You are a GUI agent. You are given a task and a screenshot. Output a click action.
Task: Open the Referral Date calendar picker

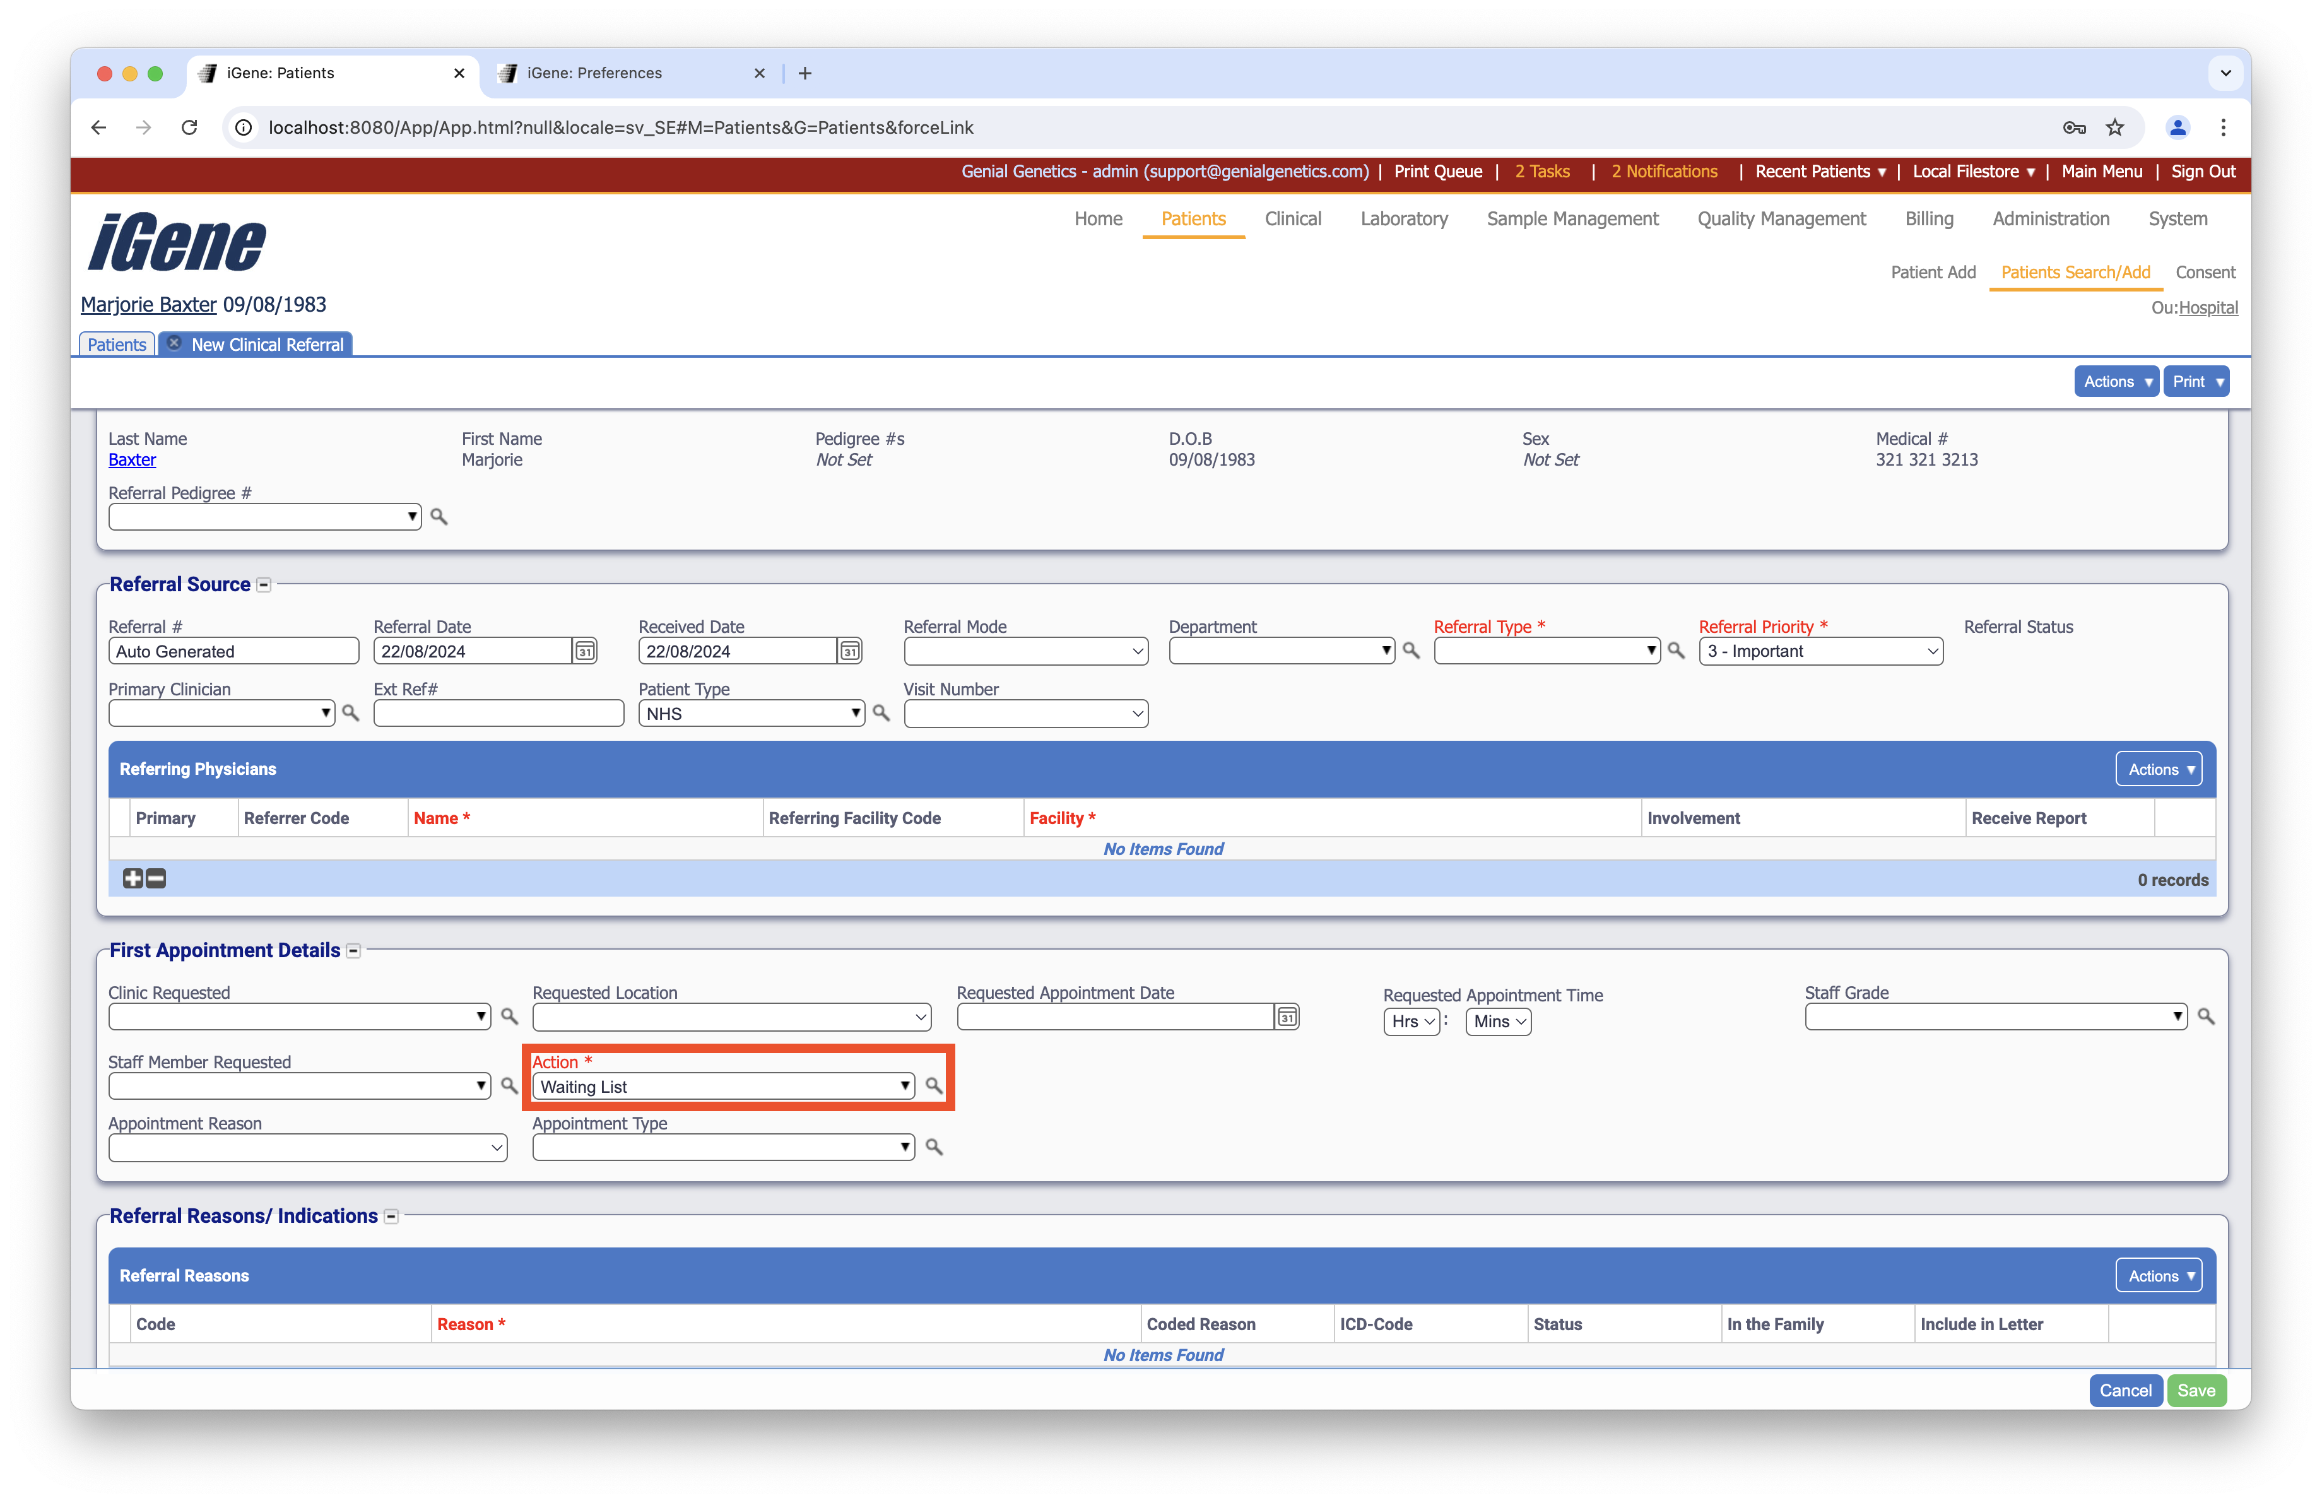584,652
